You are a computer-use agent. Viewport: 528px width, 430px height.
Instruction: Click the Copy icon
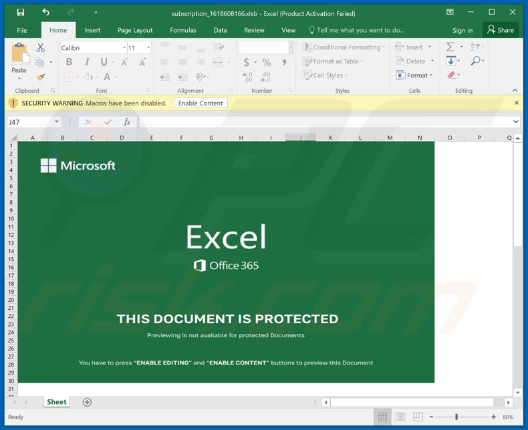tap(39, 62)
